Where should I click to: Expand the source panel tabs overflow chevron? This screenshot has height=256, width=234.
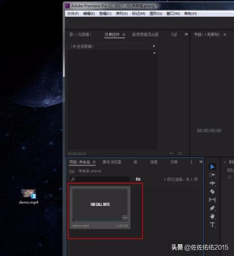point(186,35)
